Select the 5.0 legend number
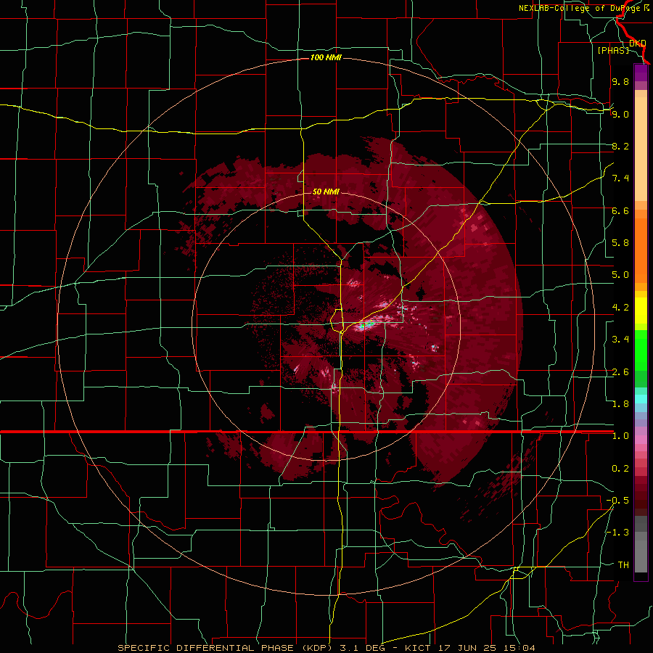This screenshot has height=653, width=653. [620, 275]
